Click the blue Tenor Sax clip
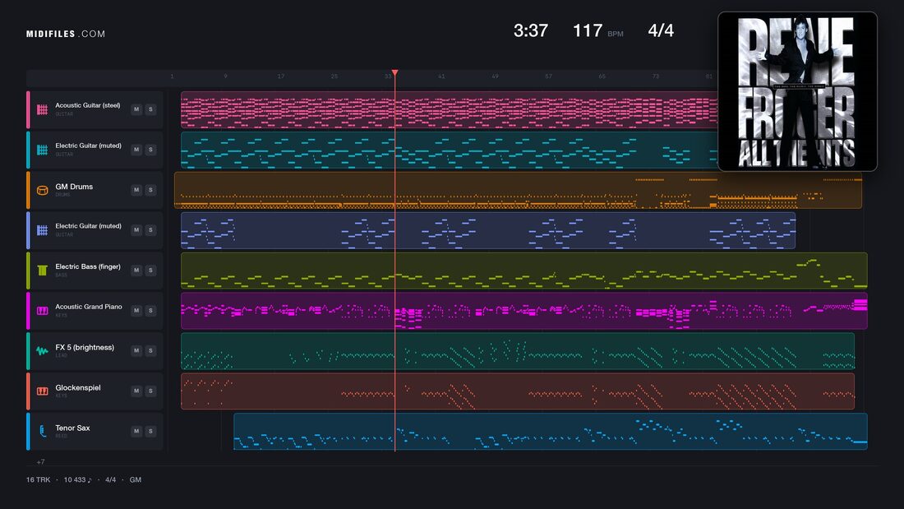 point(550,431)
